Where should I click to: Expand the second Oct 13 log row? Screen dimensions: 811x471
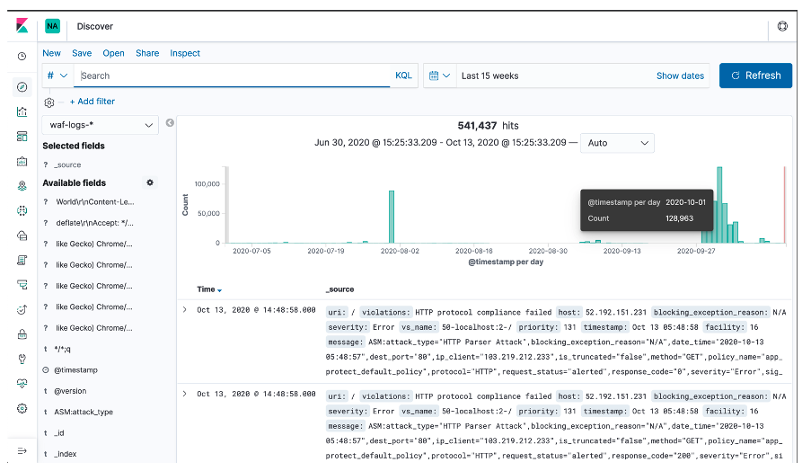[x=185, y=394]
